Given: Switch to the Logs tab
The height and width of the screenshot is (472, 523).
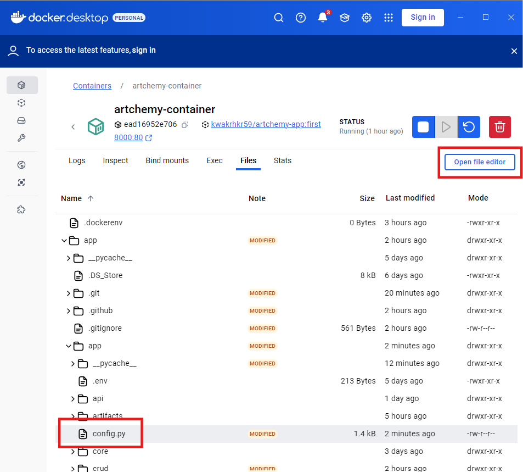Looking at the screenshot, I should [x=77, y=160].
